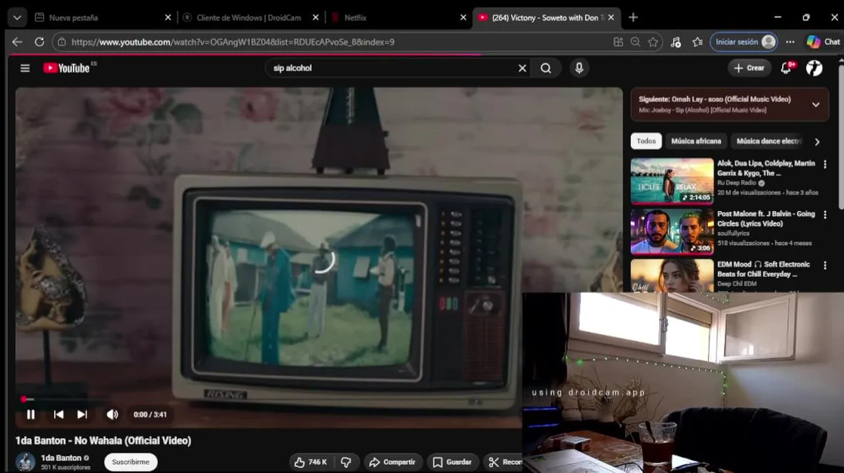Screen dimensions: 844x473
Task: Open options for Post Malone video
Action: (x=825, y=215)
